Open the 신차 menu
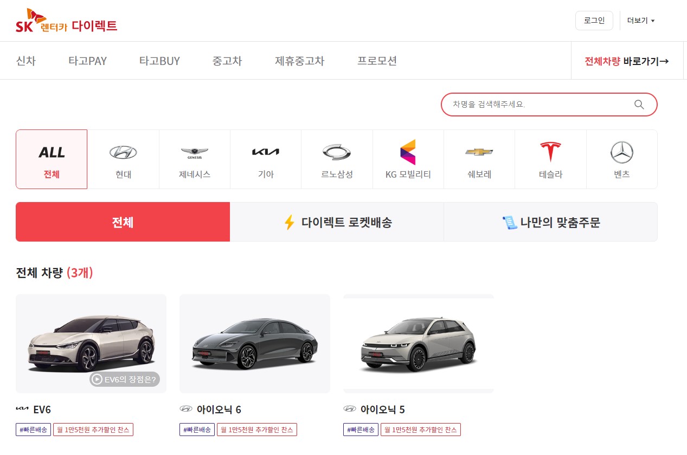 (x=26, y=61)
